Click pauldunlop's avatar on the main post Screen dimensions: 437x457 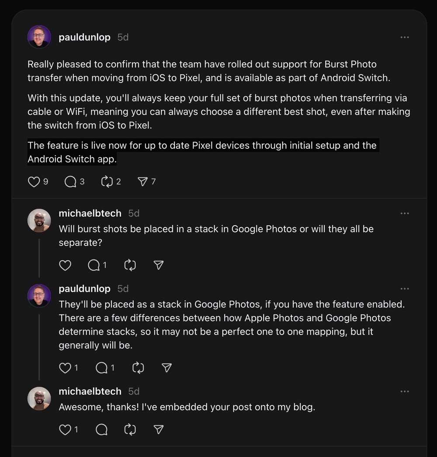pos(39,37)
